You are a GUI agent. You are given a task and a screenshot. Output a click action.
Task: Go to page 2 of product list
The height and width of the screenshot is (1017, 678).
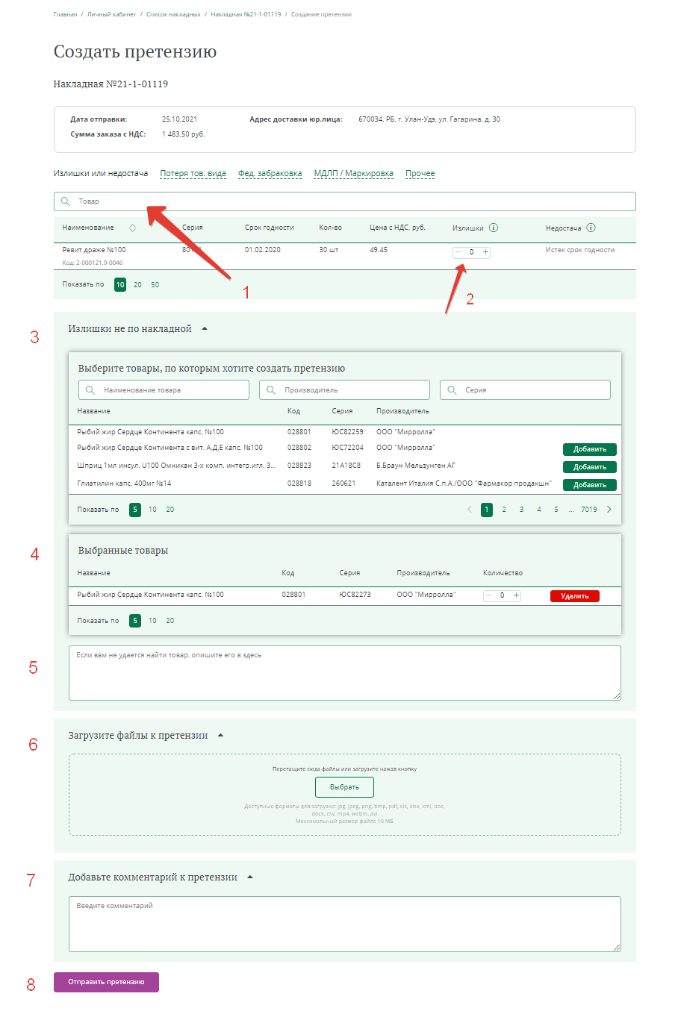tap(504, 510)
